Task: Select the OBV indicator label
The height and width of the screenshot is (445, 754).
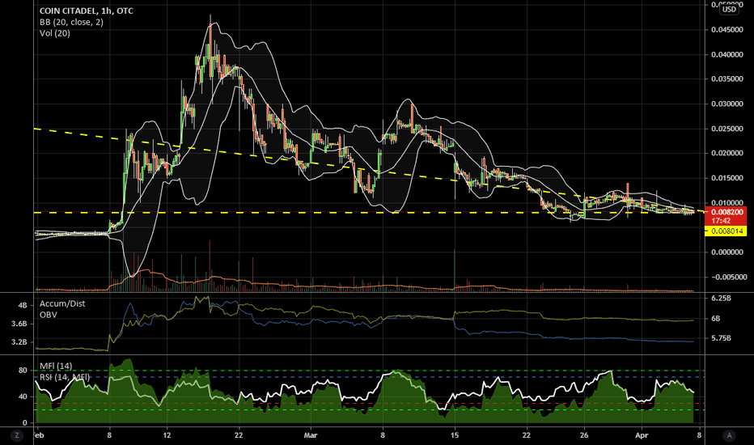Action: pos(49,315)
